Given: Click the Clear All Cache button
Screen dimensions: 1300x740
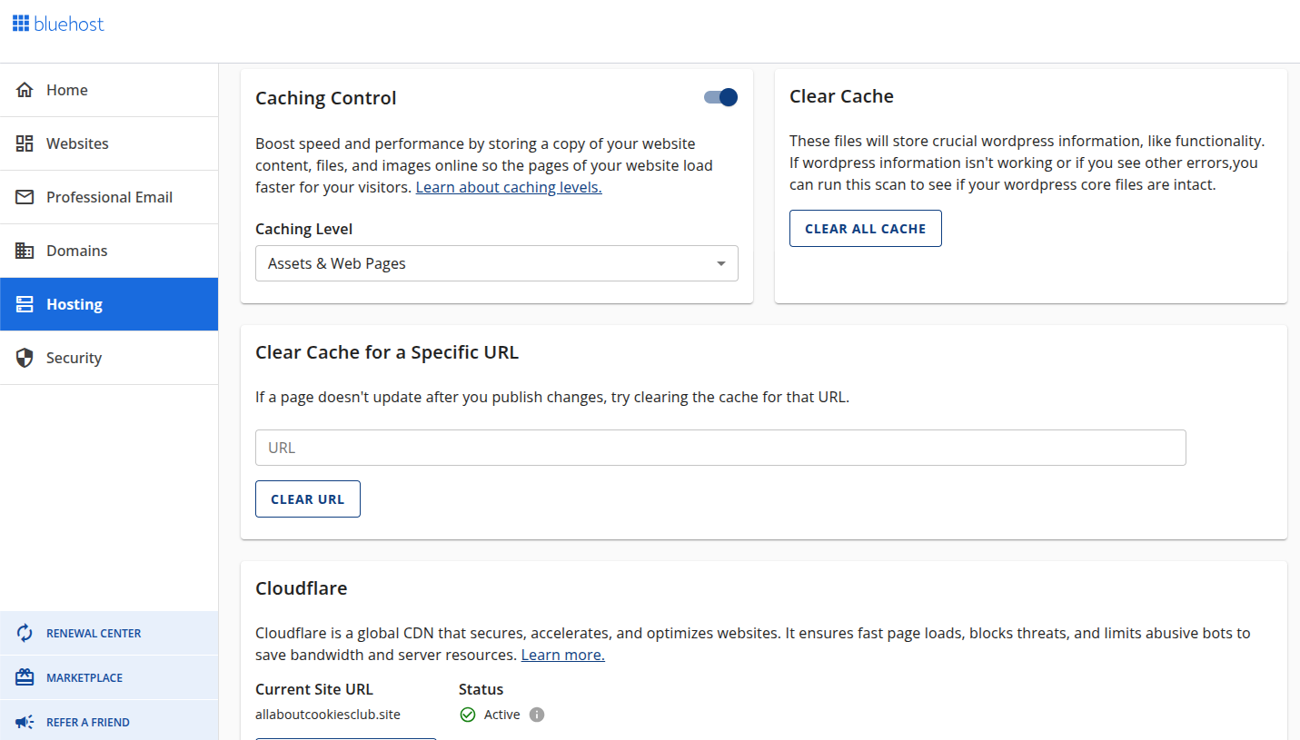Looking at the screenshot, I should point(866,229).
